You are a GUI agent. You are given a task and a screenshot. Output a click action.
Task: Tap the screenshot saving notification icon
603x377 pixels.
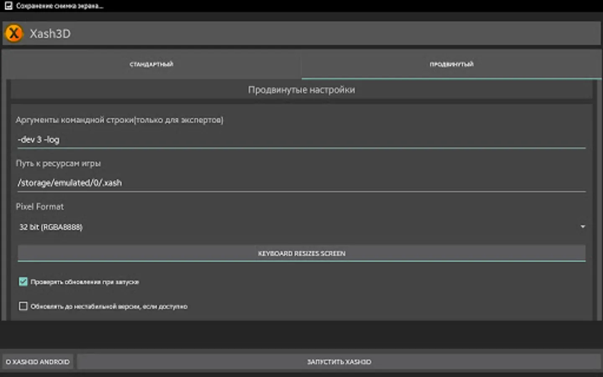click(x=8, y=6)
